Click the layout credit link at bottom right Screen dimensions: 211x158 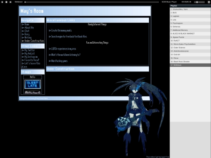coord(158,157)
